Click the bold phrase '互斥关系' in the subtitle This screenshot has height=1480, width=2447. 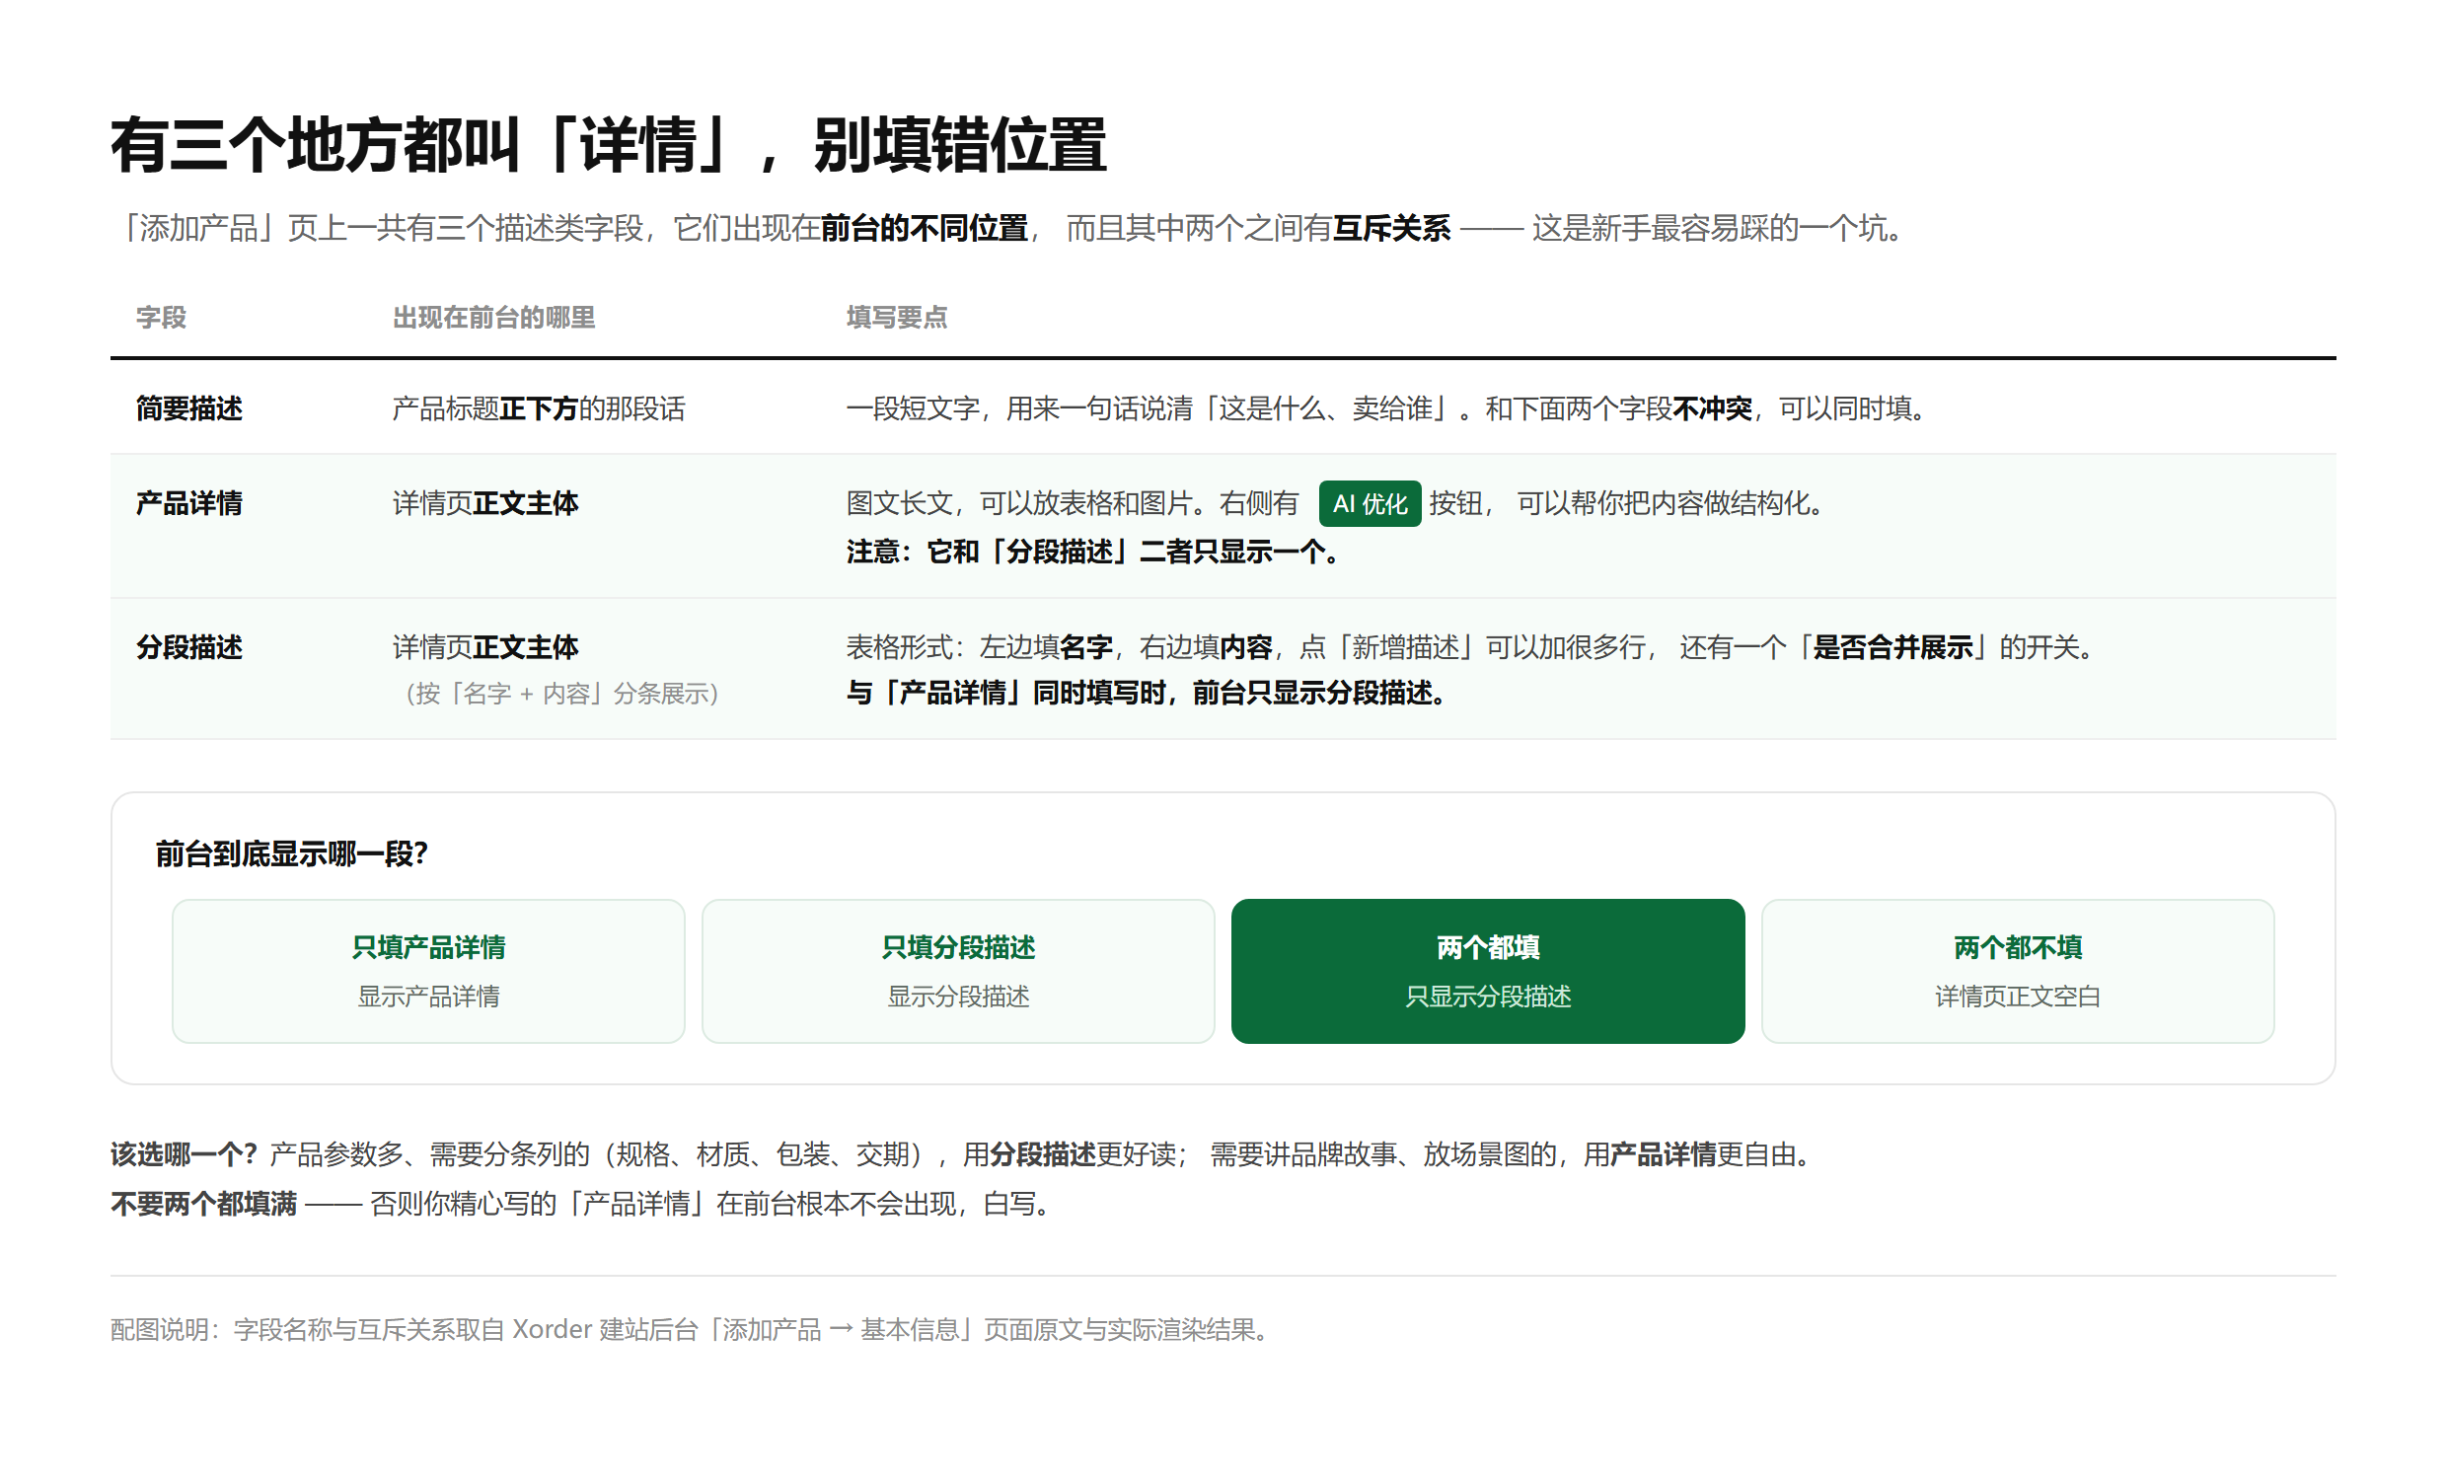coord(1391,229)
